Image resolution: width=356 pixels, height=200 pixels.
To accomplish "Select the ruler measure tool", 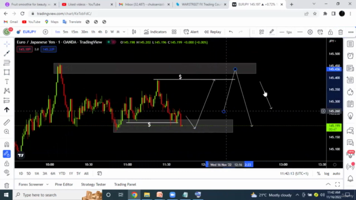I will (x=7, y=122).
